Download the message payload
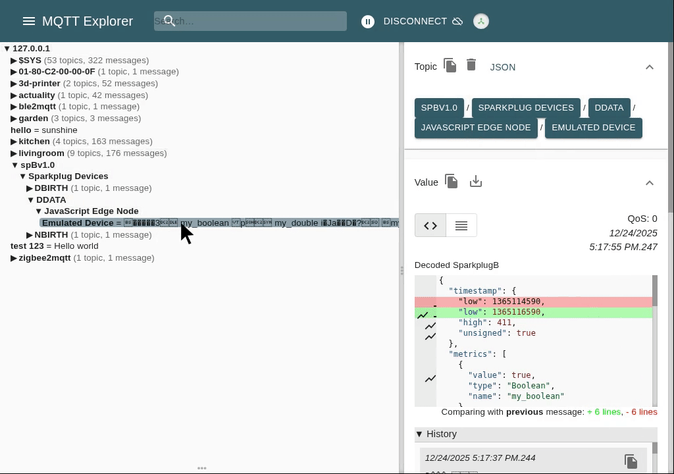The height and width of the screenshot is (474, 674). pos(476,181)
